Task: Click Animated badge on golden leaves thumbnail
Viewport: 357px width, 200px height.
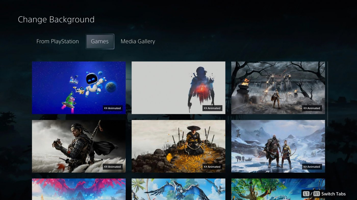Action: [x=212, y=167]
